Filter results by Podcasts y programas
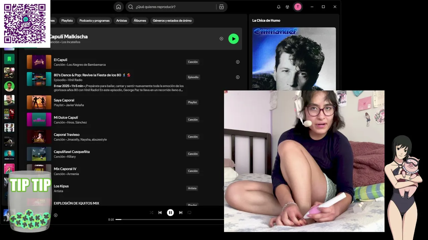 [94, 21]
